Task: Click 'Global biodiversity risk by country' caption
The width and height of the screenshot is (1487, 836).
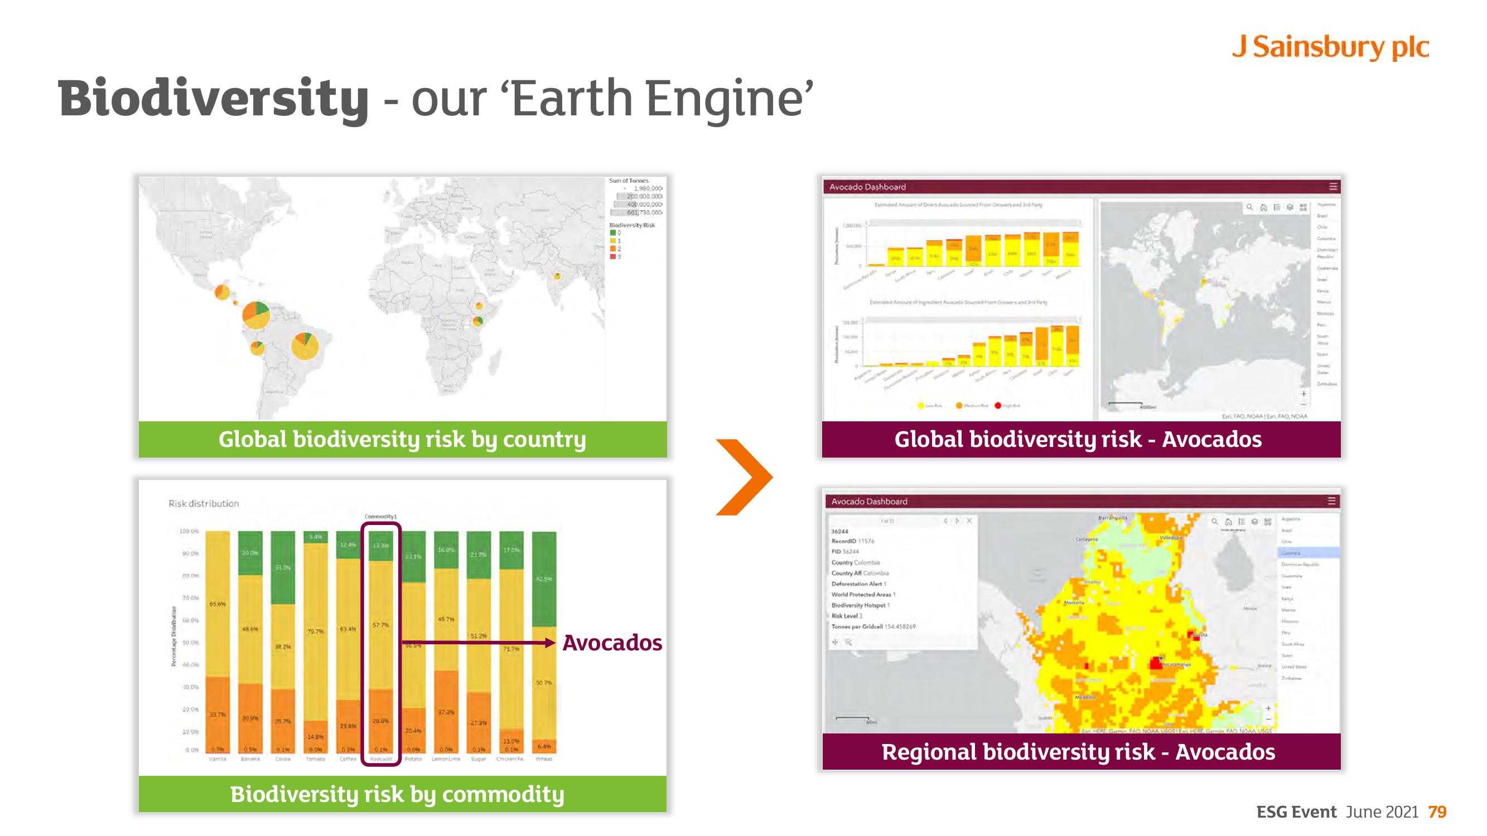Action: (402, 440)
